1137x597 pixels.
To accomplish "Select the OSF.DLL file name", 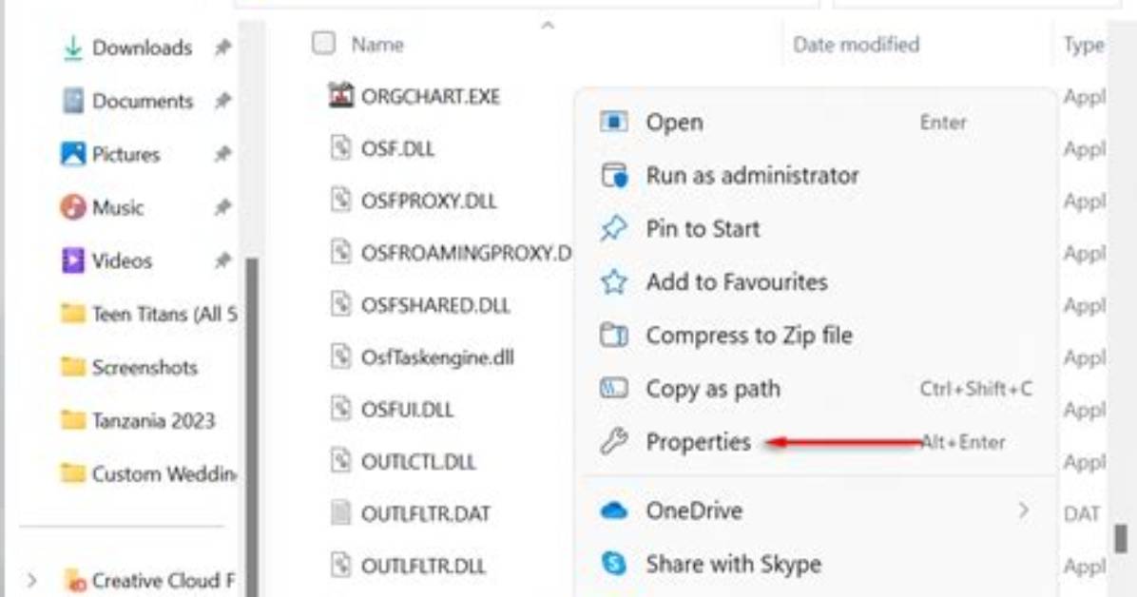I will (x=397, y=148).
